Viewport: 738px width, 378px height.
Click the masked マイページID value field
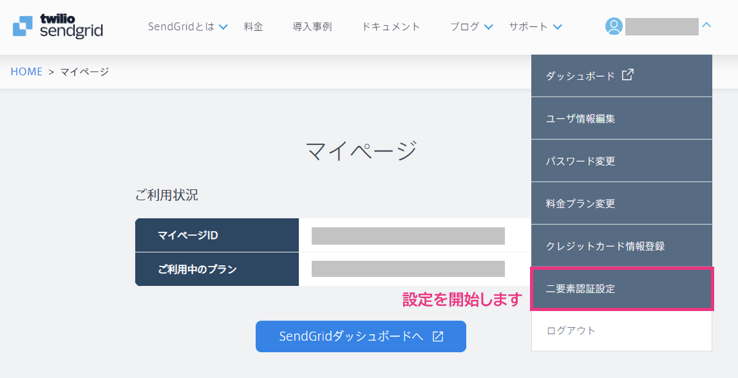(408, 236)
